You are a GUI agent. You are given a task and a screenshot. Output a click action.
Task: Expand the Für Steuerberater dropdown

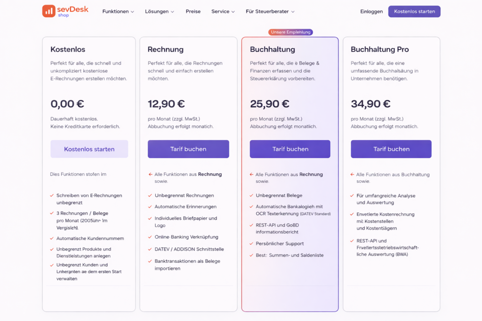(270, 11)
